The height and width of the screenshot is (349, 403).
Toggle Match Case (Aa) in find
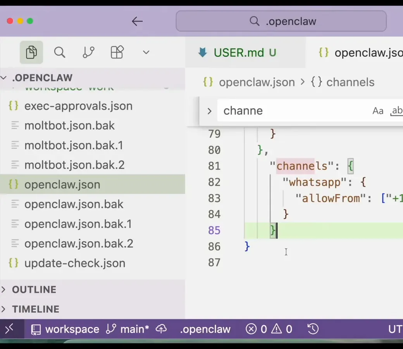point(378,111)
